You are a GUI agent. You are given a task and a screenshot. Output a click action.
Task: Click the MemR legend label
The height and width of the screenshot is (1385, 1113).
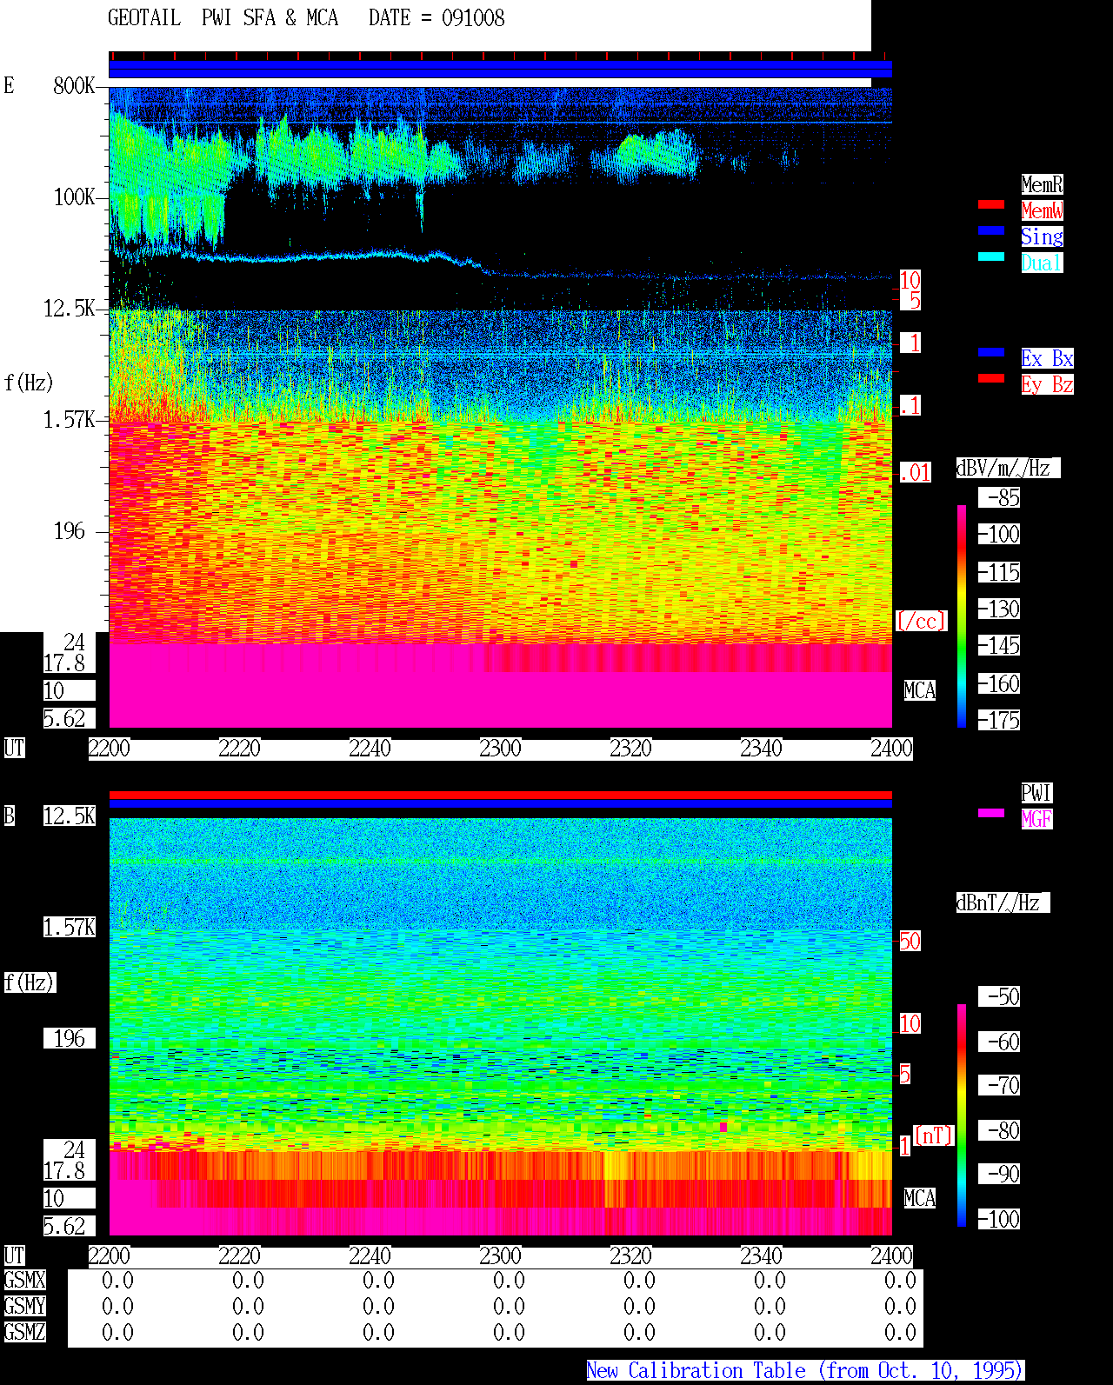(1042, 184)
